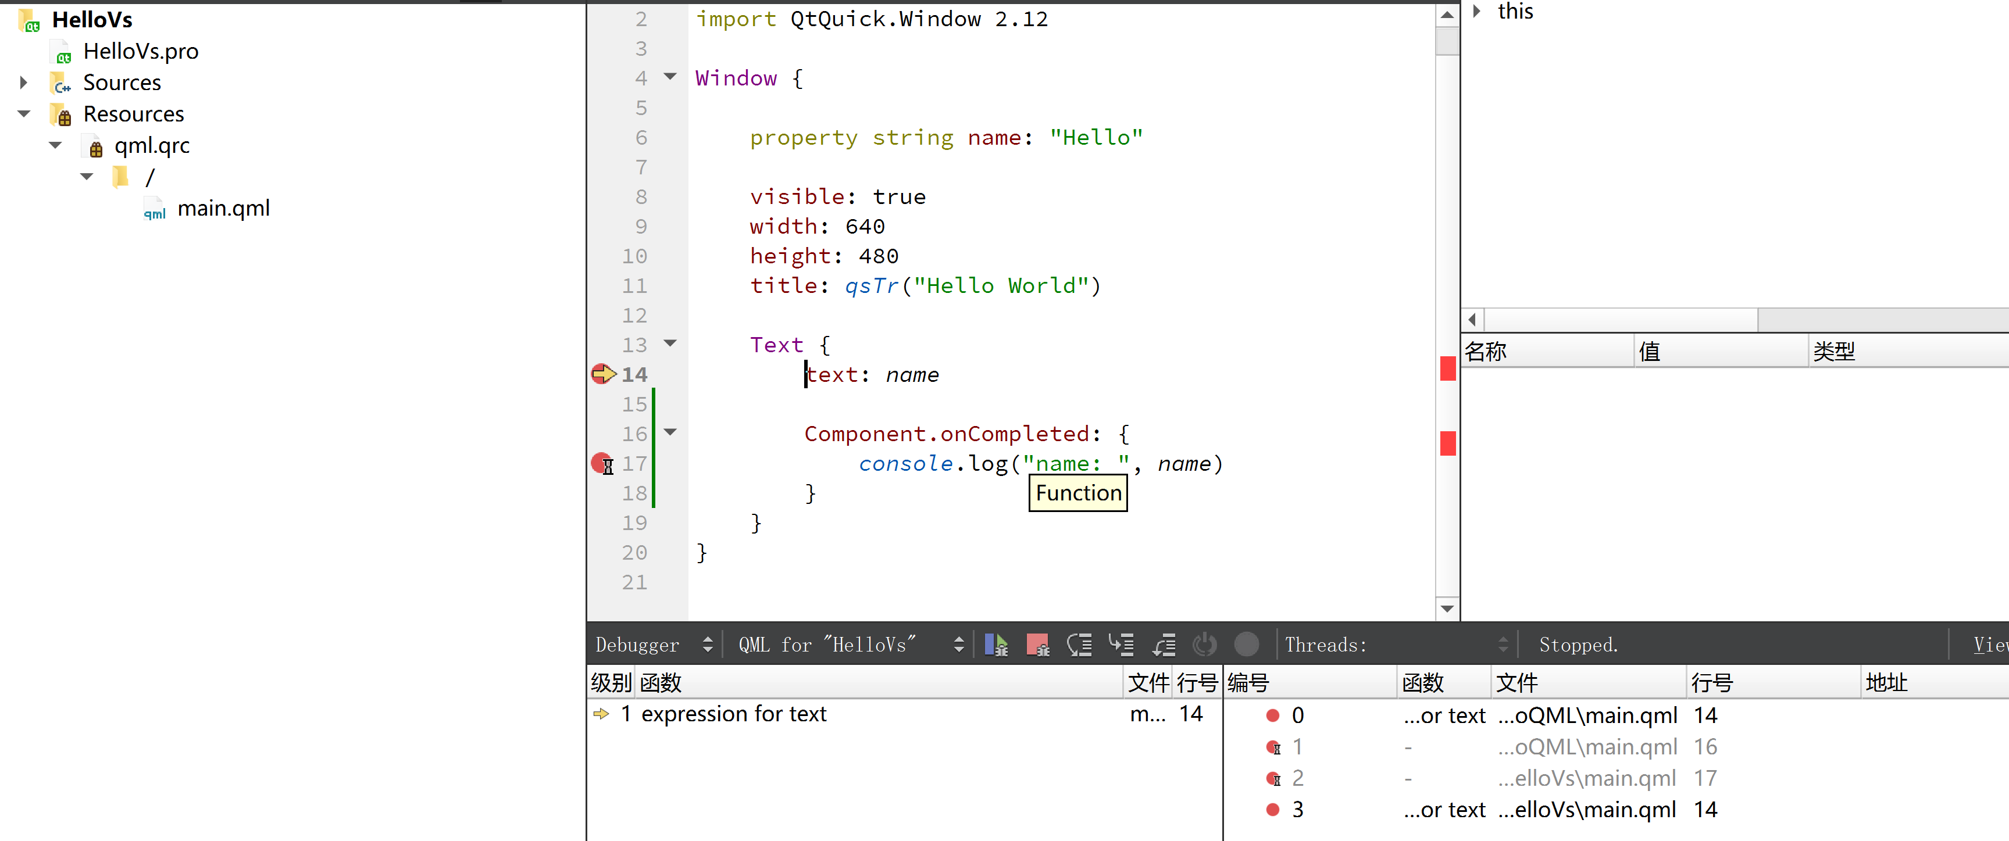Toggle breakpoint 0 in breakpoints list
The height and width of the screenshot is (841, 2009).
1272,715
